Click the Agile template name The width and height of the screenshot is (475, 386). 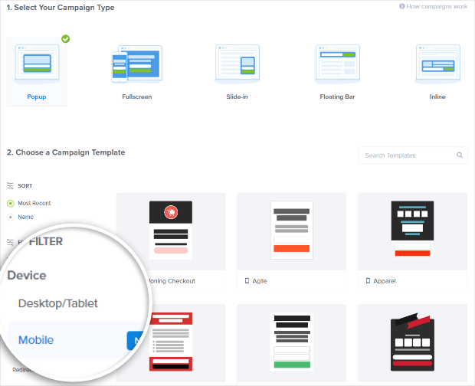coord(260,281)
